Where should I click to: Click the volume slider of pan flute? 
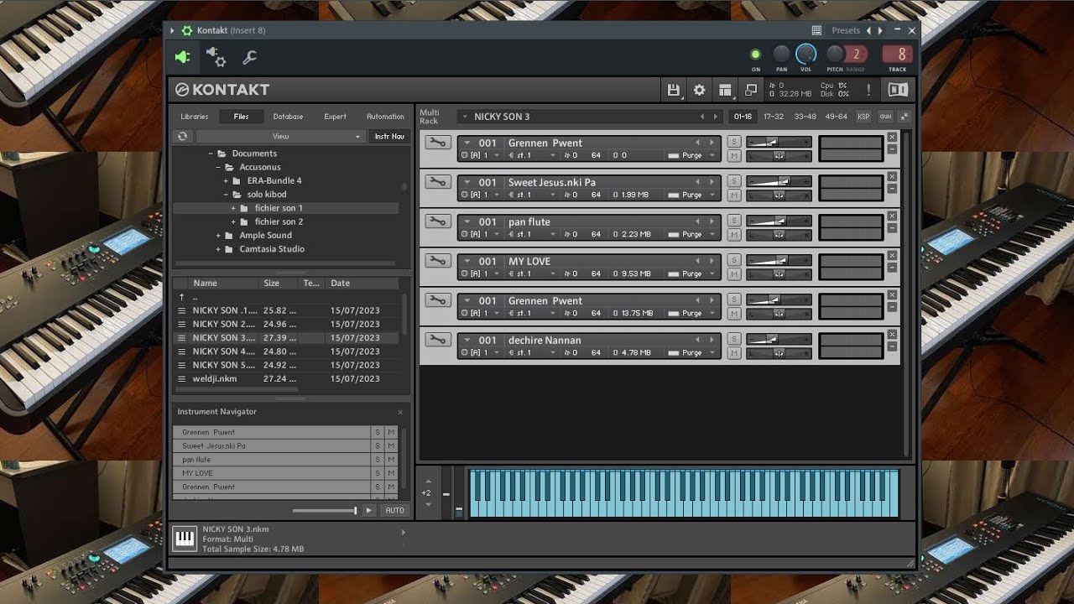point(779,221)
